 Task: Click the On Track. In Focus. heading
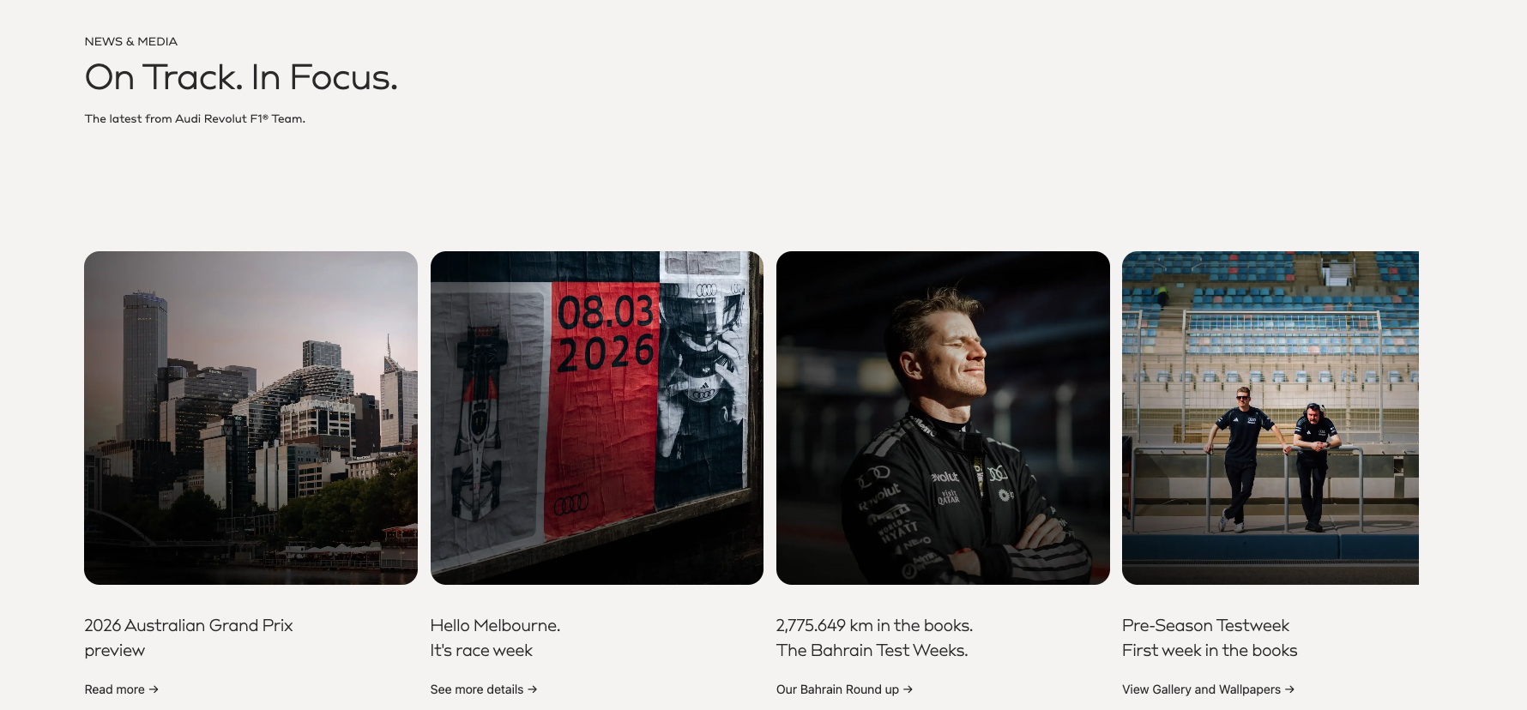241,77
